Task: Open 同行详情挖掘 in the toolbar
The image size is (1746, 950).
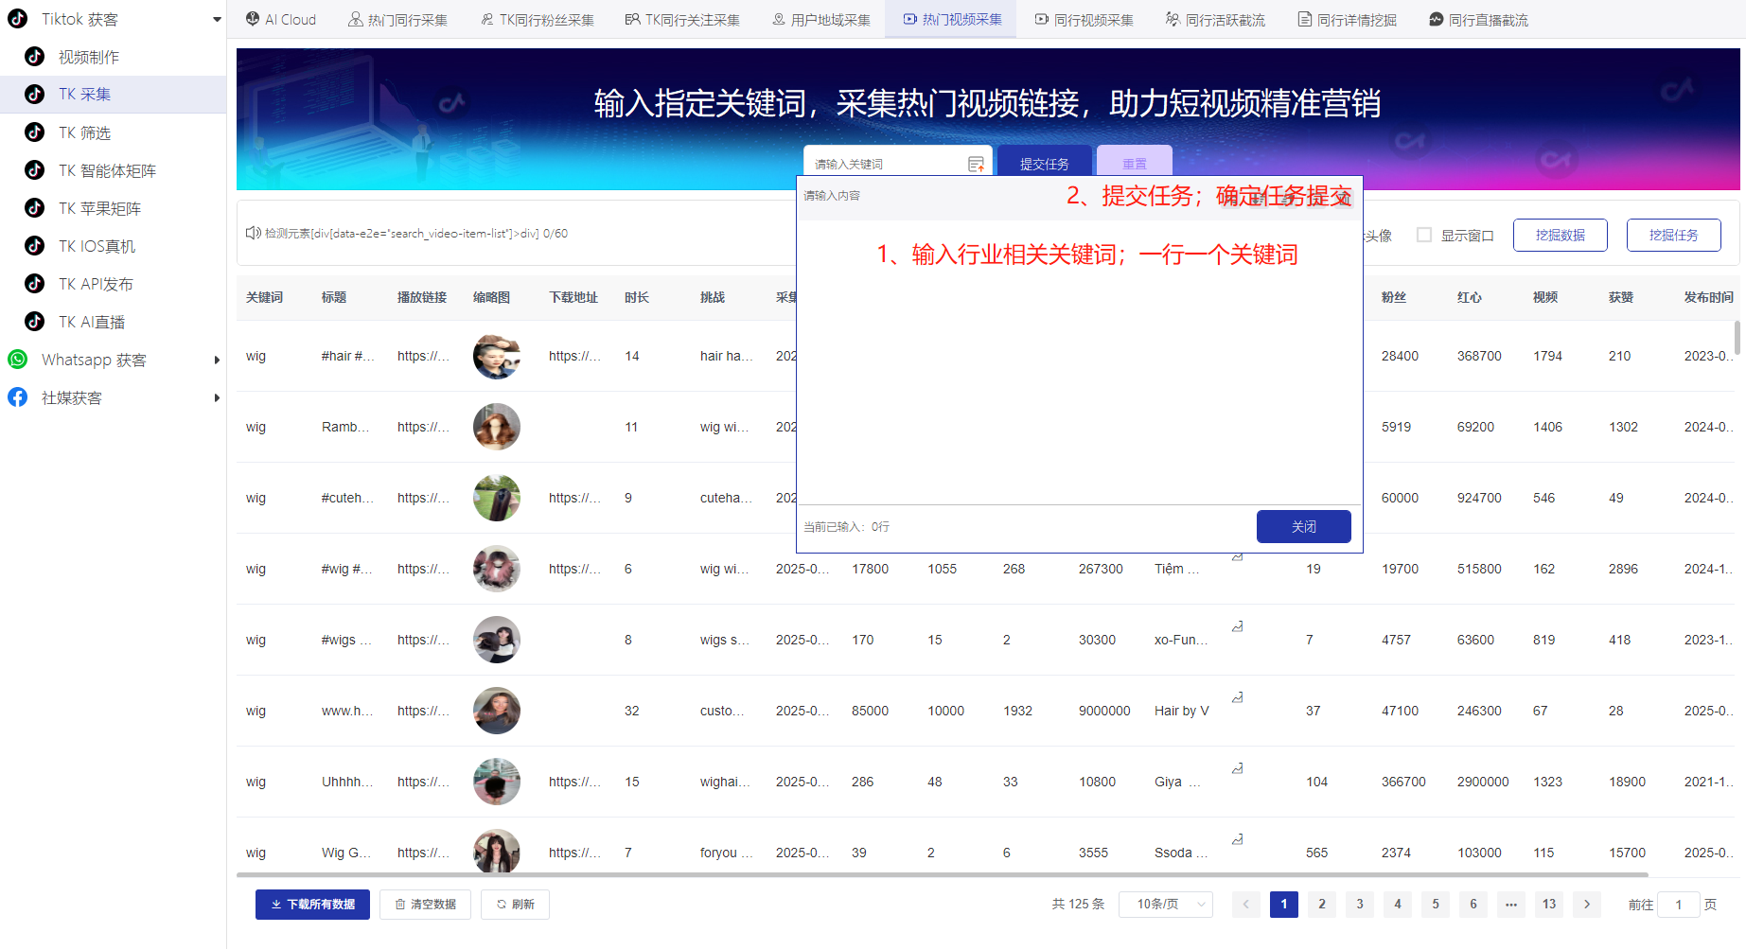Action: coord(1348,19)
